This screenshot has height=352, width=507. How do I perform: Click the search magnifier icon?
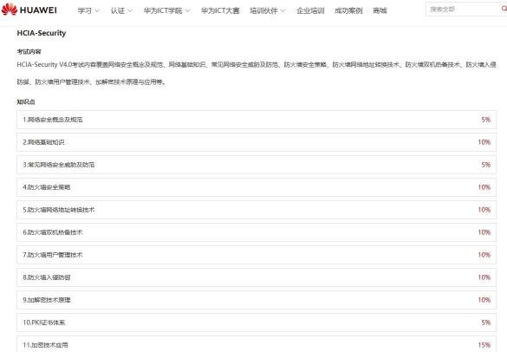[504, 9]
